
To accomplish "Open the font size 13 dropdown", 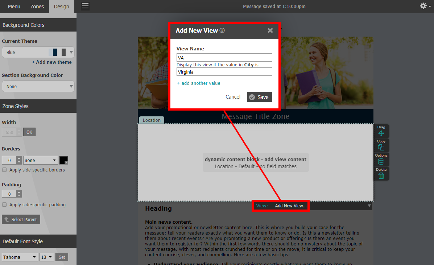I will [46, 257].
